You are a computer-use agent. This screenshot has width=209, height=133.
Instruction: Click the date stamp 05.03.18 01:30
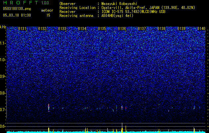(x=17, y=15)
